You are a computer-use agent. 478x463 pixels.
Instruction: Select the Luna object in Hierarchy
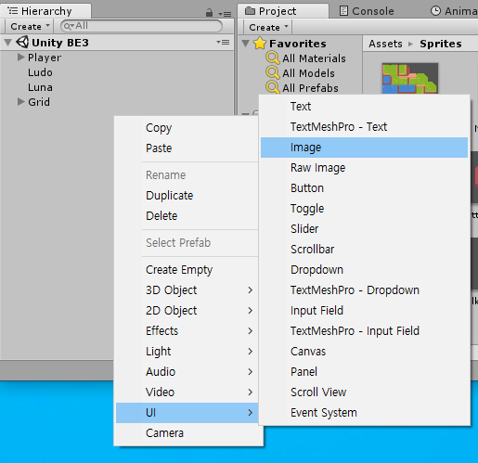click(x=40, y=87)
